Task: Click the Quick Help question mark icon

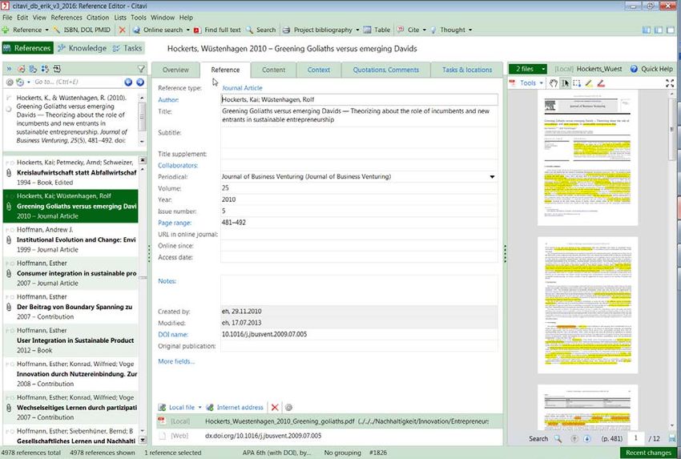Action: pyautogui.click(x=634, y=69)
